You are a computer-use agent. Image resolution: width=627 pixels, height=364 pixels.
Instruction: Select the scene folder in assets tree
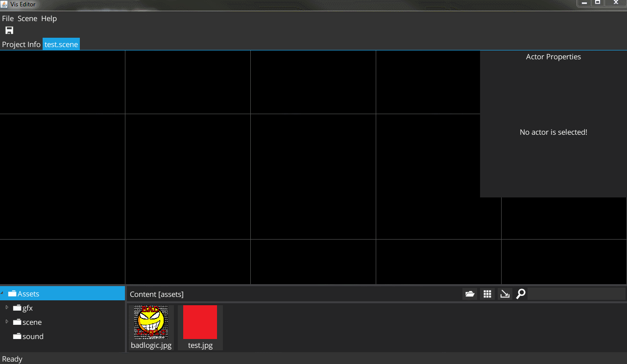click(32, 322)
